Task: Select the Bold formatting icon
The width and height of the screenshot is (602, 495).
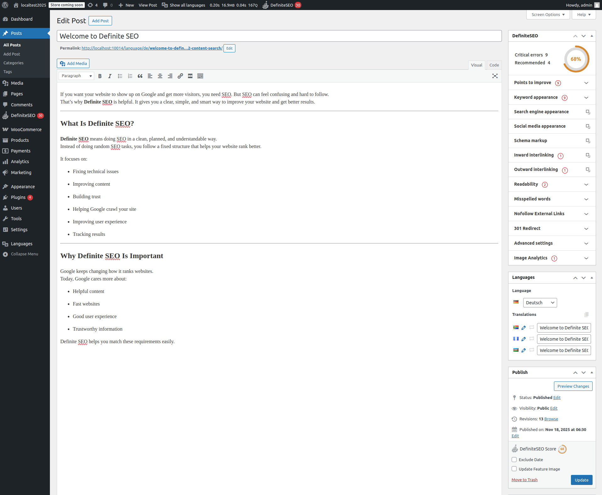Action: pyautogui.click(x=100, y=76)
